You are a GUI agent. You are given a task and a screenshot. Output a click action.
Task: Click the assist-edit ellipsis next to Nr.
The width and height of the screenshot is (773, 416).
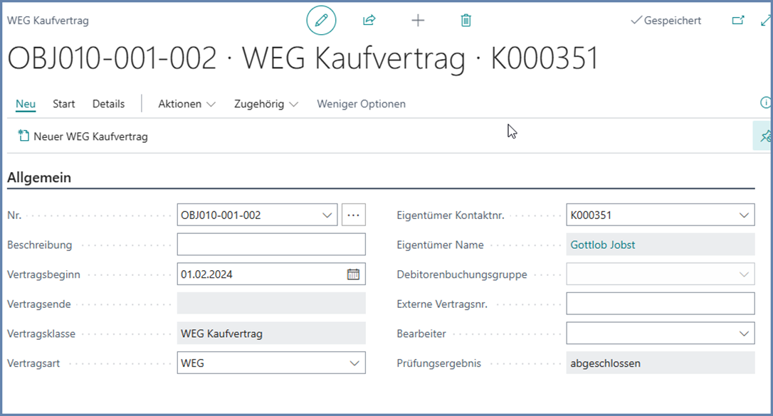(x=354, y=214)
